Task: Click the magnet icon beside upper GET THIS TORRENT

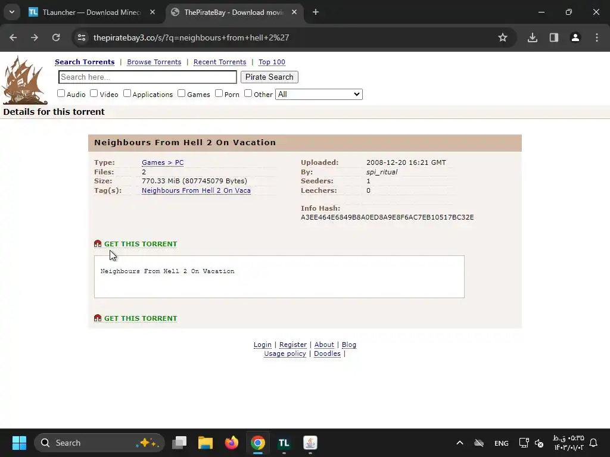Action: tap(98, 243)
